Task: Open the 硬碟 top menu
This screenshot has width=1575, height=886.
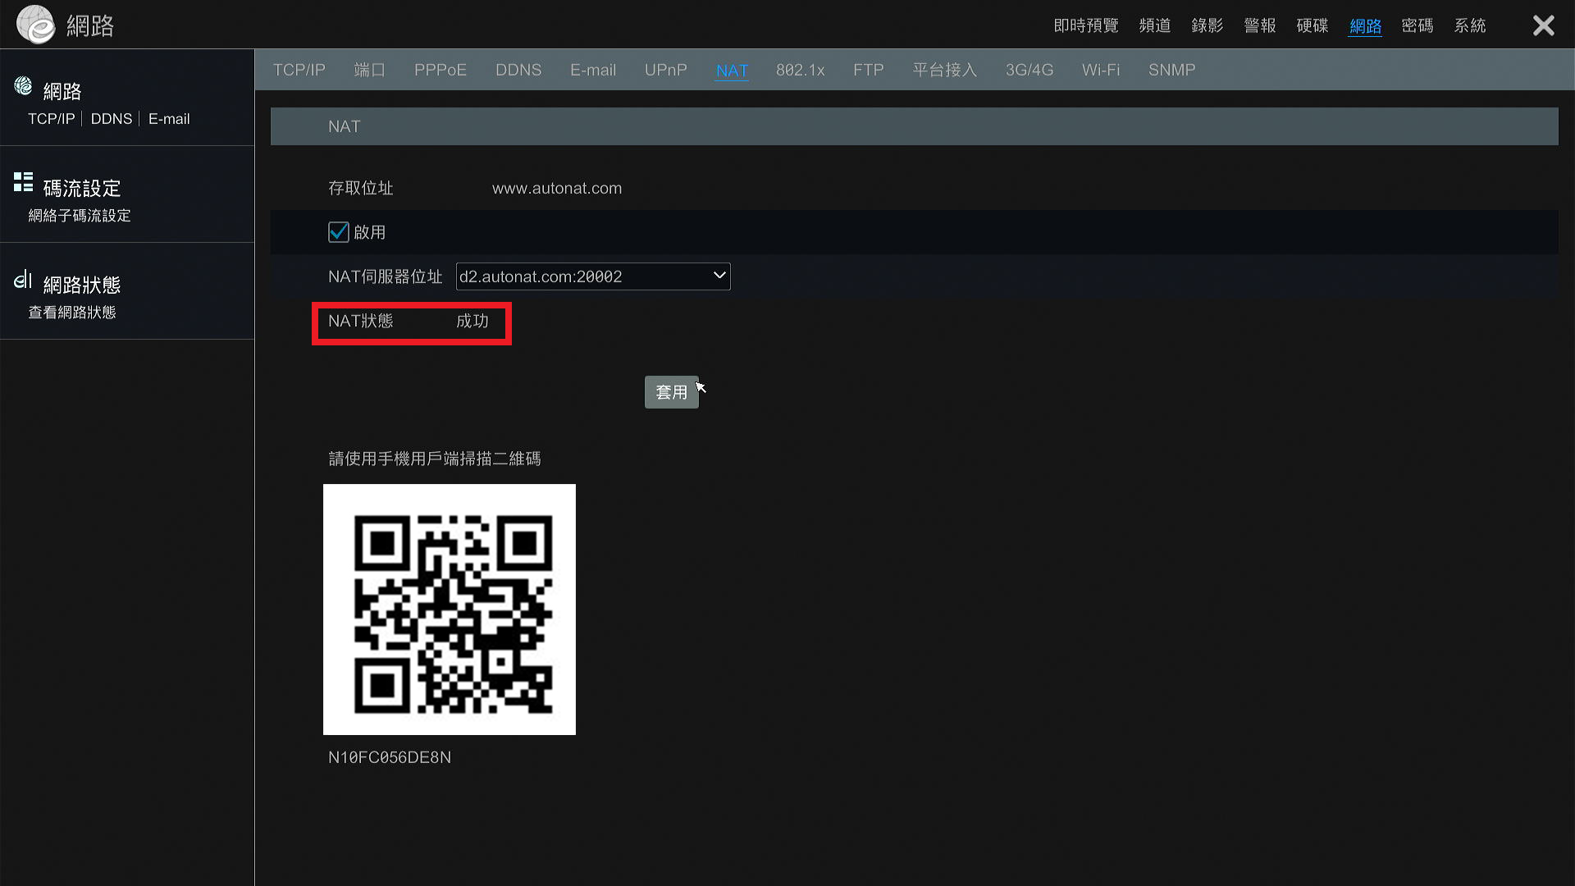Action: tap(1312, 25)
